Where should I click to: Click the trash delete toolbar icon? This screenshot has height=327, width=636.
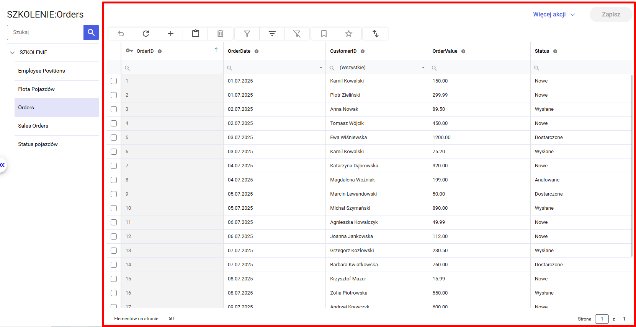[221, 34]
